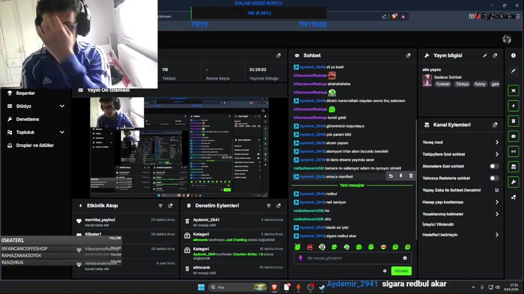Show hidden system tray icons chevron

[473, 287]
